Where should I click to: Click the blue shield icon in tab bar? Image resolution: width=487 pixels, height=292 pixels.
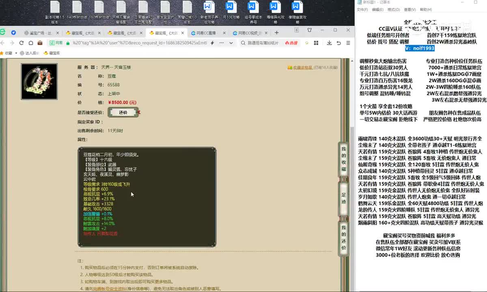point(13,33)
